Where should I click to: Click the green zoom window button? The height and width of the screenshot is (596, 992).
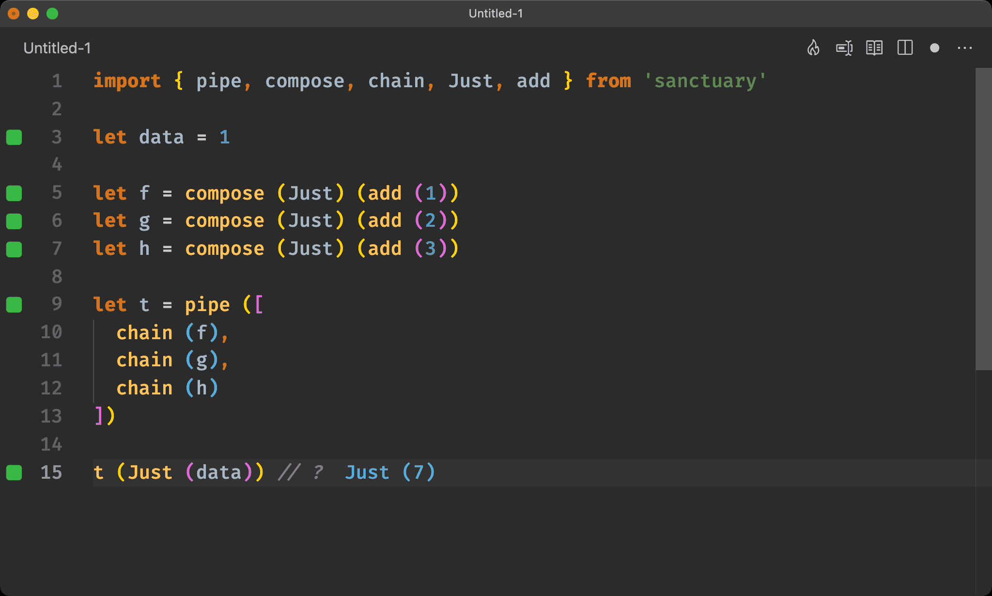[x=52, y=14]
